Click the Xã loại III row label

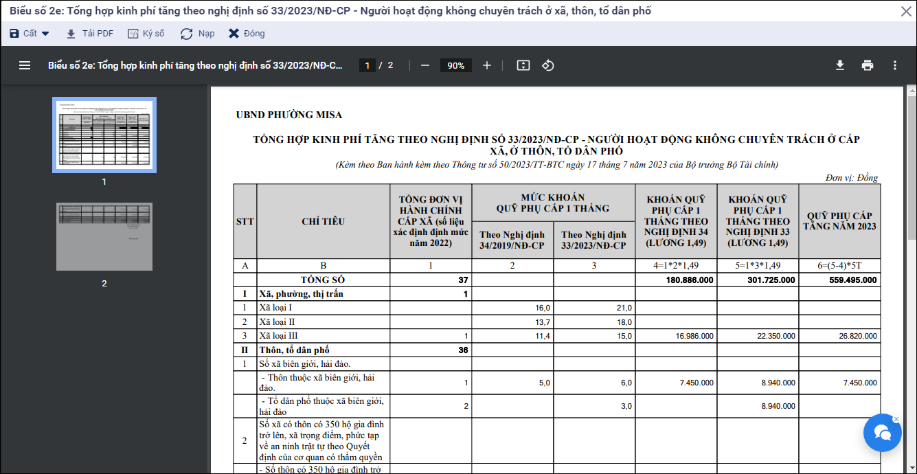pos(278,336)
